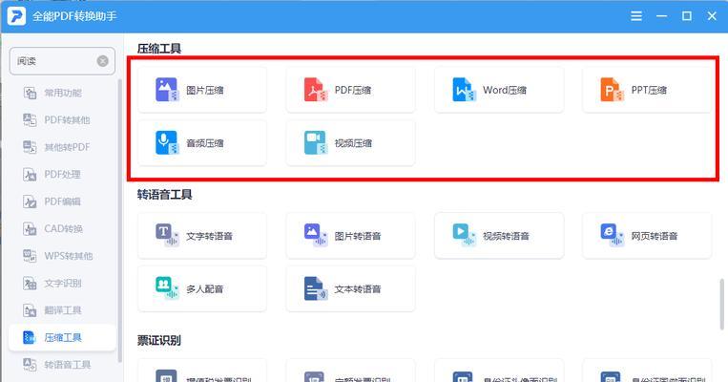
Task: Maximize the application window
Action: [x=687, y=16]
